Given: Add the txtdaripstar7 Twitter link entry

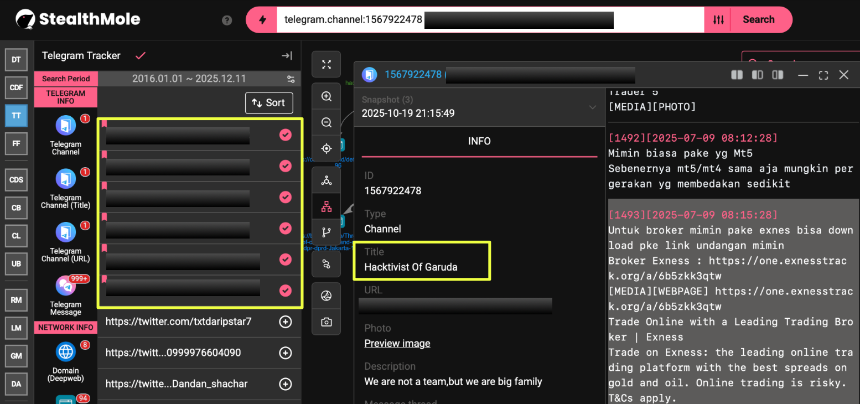Looking at the screenshot, I should 286,322.
